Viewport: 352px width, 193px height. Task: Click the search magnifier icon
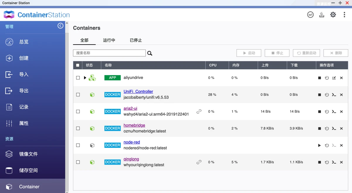click(150, 53)
